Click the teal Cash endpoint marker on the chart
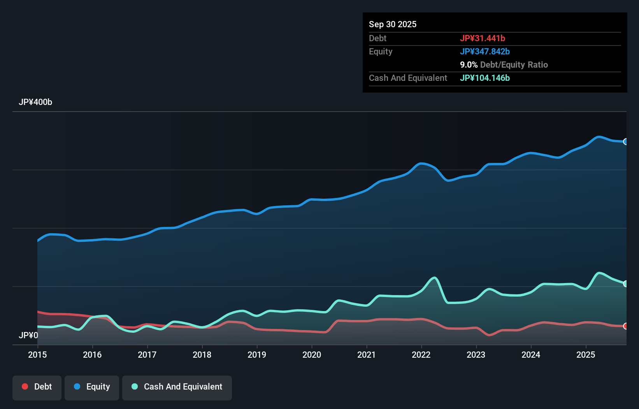Screen dimensions: 639x409 (626, 283)
